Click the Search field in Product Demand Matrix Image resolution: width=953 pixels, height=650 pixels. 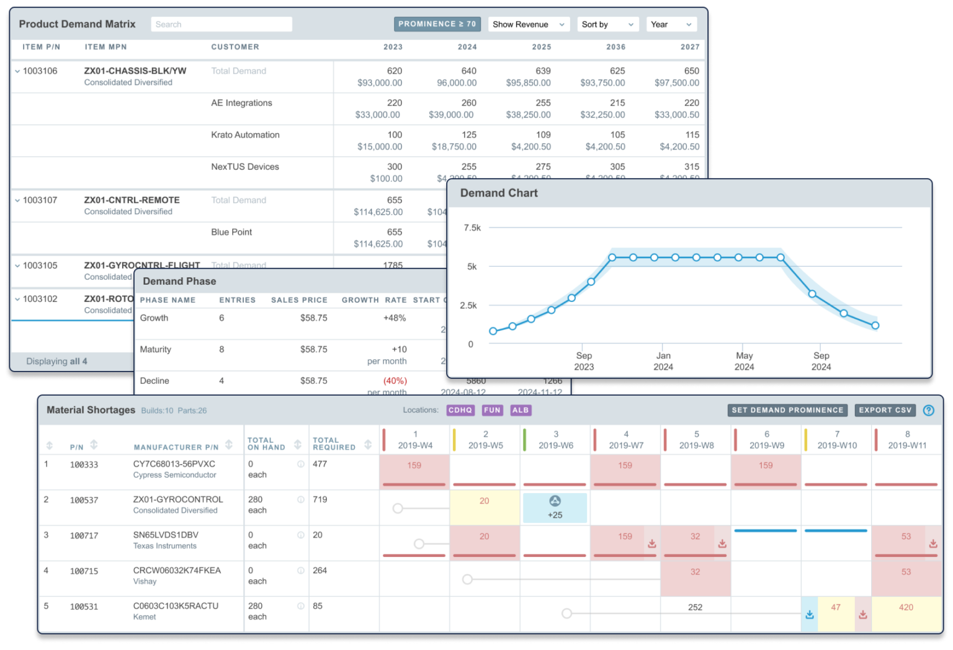(x=221, y=24)
